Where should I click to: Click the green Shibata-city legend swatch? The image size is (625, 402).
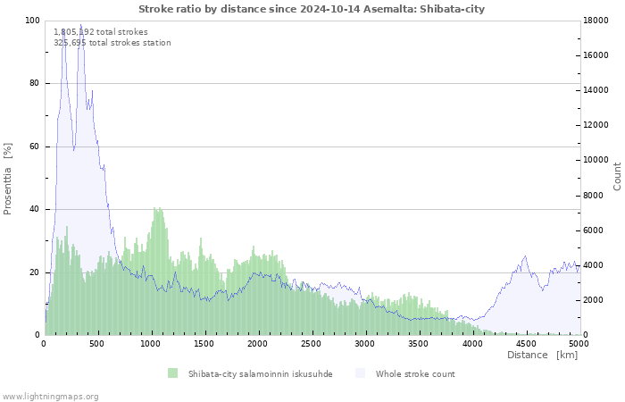[172, 373]
